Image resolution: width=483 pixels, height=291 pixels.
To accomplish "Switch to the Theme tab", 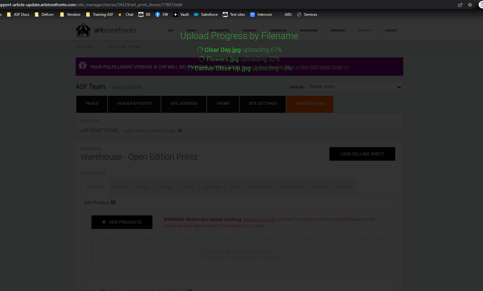I will point(223,104).
